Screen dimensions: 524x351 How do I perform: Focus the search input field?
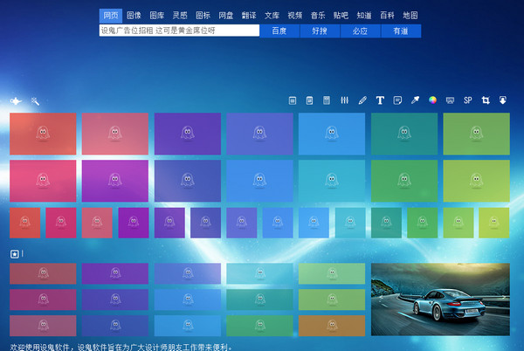click(179, 31)
